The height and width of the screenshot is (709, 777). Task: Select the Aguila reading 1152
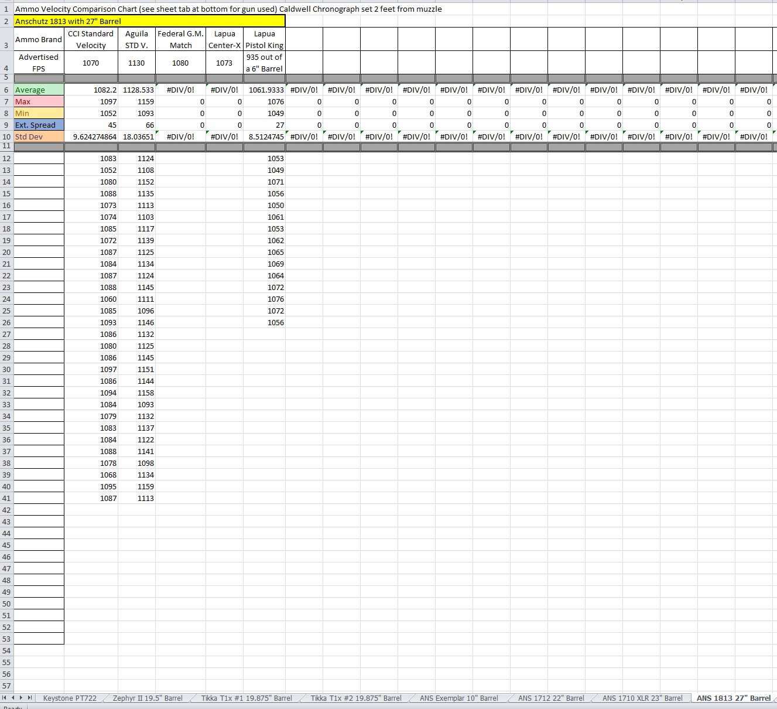pos(136,182)
